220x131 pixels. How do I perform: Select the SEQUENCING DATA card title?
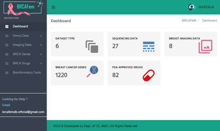[x=125, y=39]
